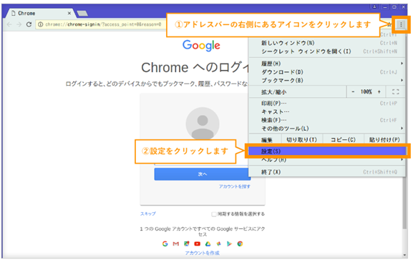Click the blue 次へ button
This screenshot has height=262, width=413.
203,174
